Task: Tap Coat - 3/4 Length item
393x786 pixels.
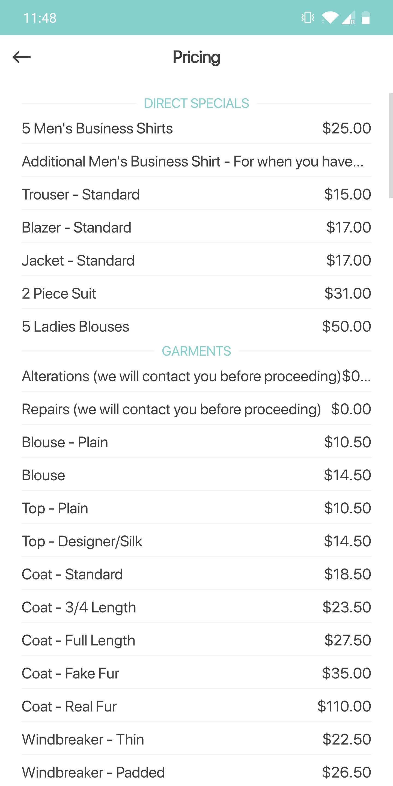Action: pyautogui.click(x=196, y=607)
